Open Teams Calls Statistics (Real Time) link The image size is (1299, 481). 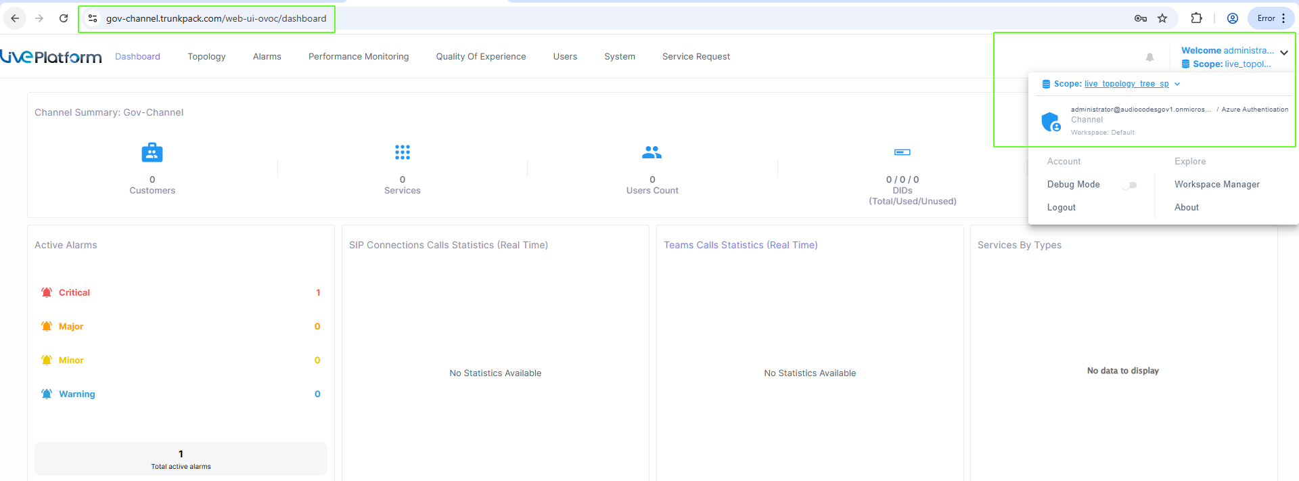pyautogui.click(x=740, y=245)
